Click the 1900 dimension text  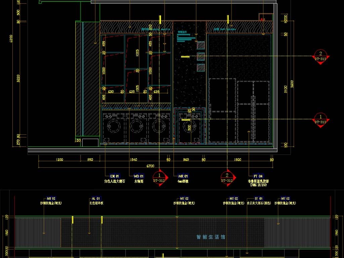tap(237, 160)
